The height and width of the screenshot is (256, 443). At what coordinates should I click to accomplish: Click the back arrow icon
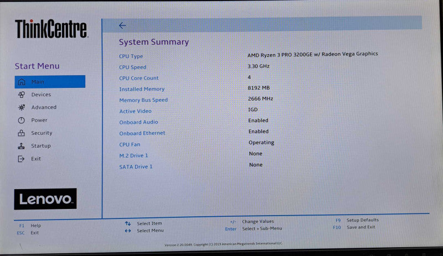click(x=122, y=25)
